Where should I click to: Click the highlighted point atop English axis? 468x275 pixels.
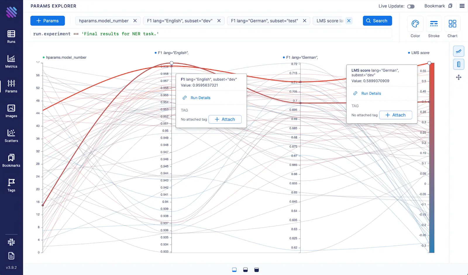[x=172, y=63]
